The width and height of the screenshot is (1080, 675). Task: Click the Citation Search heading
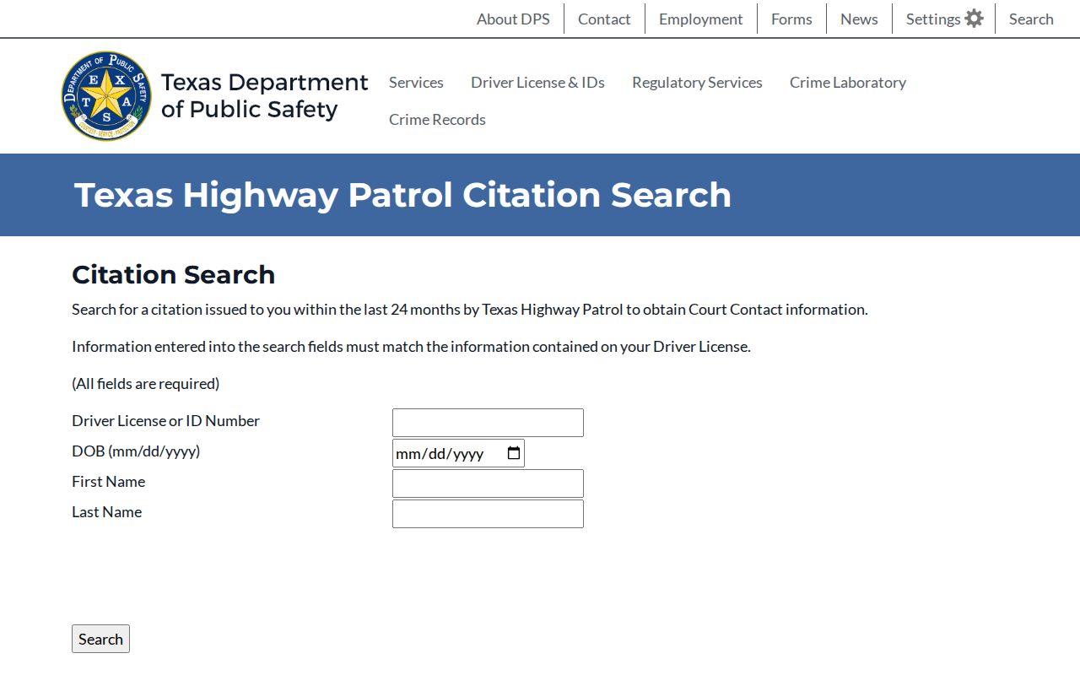tap(173, 275)
